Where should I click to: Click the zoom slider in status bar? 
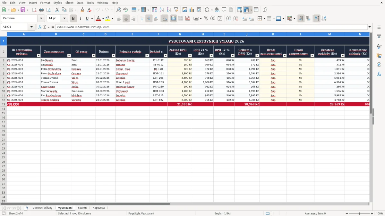pyautogui.click(x=359, y=213)
